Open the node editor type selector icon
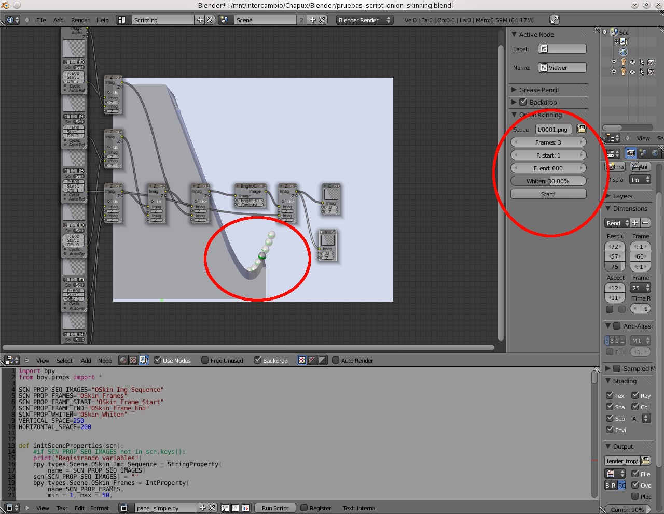Screen dimensions: 664x514 pos(11,360)
